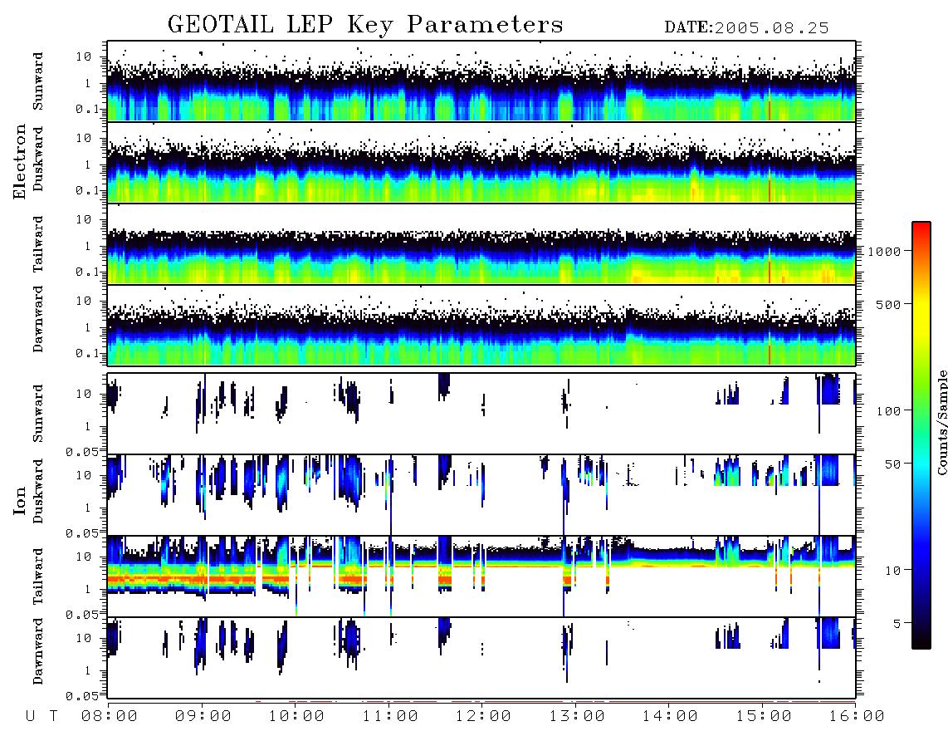The width and height of the screenshot is (948, 731).
Task: Click the "10" tick of Ion Duskward panel
Action: click(x=84, y=475)
